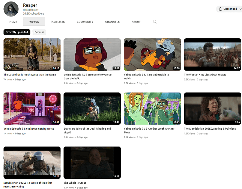Click title 'The Last of Us is much worse than the Game'
The width and height of the screenshot is (242, 189).
click(30, 75)
